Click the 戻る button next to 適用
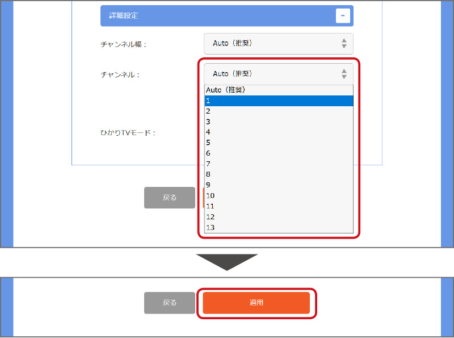Screen dimensions: 454x338 [170, 303]
